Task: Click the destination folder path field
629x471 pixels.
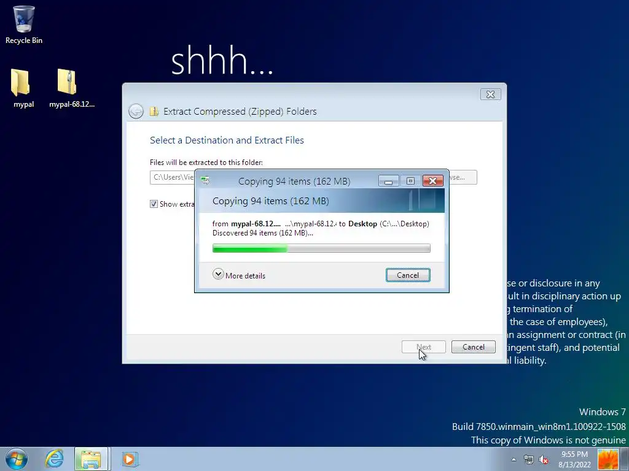Action: 172,177
